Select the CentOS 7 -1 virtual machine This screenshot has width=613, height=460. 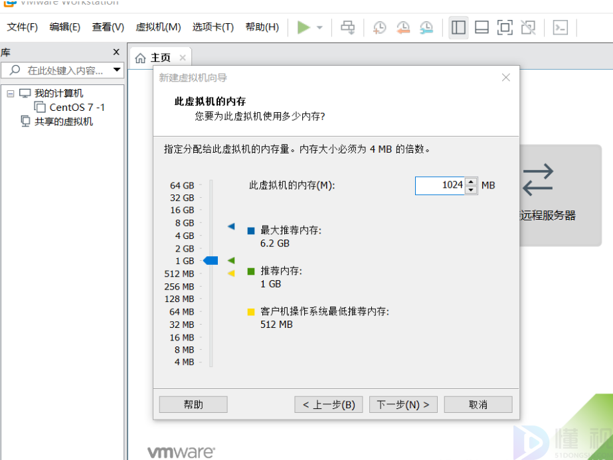pyautogui.click(x=77, y=108)
